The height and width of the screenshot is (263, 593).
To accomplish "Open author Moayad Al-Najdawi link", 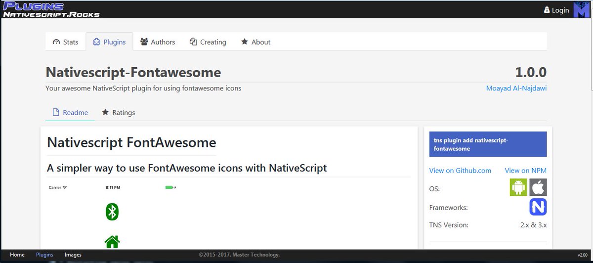I will pyautogui.click(x=516, y=88).
